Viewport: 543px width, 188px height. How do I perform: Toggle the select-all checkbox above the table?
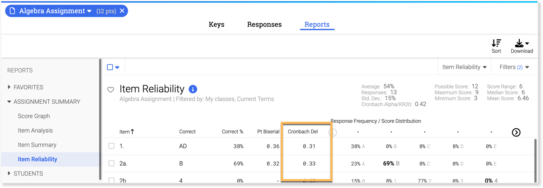(x=110, y=67)
